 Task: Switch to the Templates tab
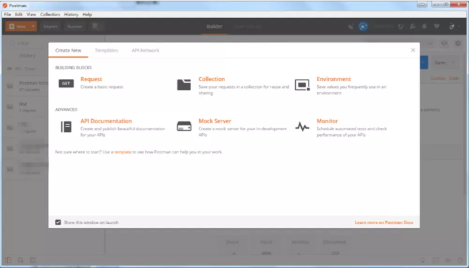[107, 50]
